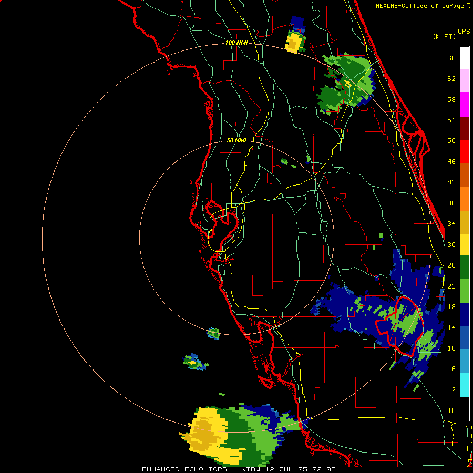Select the dark red legend swatch

coord(464,128)
